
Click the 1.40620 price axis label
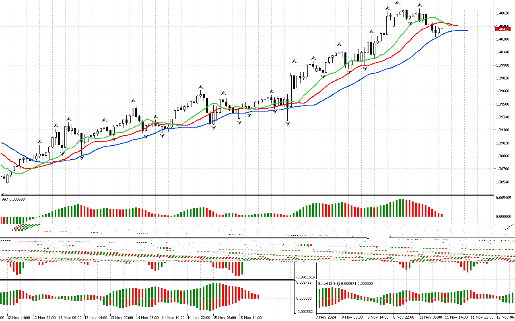coord(503,13)
